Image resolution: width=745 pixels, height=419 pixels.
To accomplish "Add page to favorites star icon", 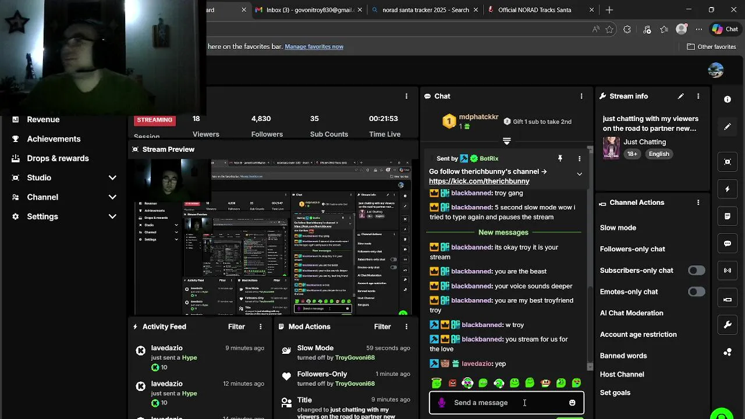I will tap(609, 29).
